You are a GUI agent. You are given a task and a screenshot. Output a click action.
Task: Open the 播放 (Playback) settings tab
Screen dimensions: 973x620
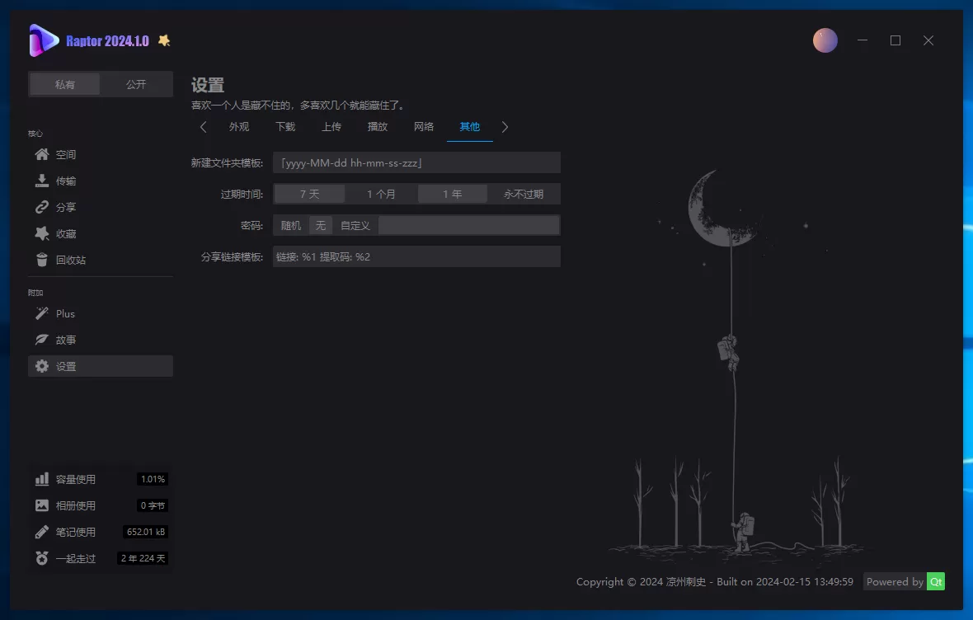point(377,127)
